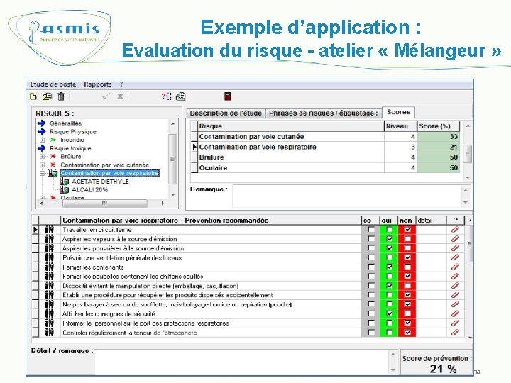Screen dimensions: 511x383
Task: Uncheck 'oui' for Fermer les contenants
Action: pos(389,267)
